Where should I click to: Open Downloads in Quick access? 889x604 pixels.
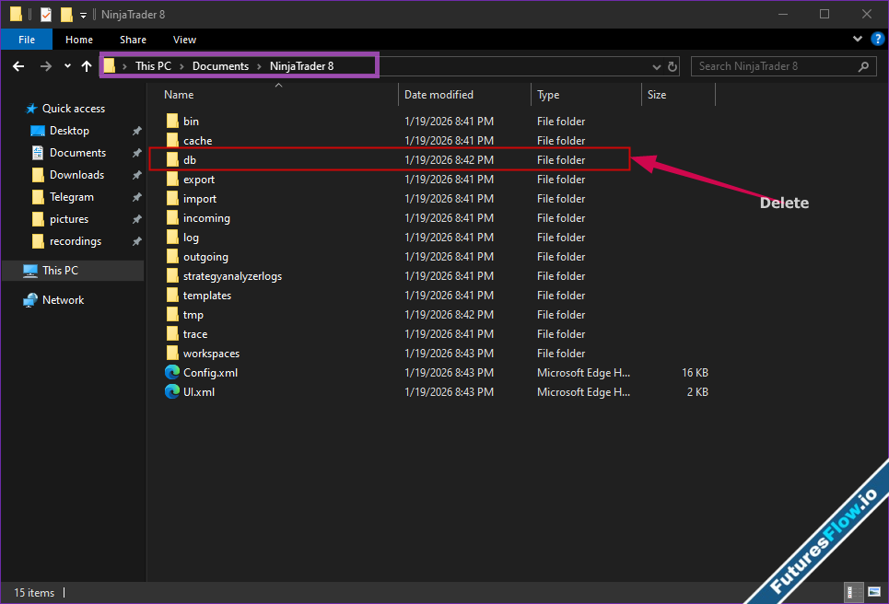[x=76, y=175]
